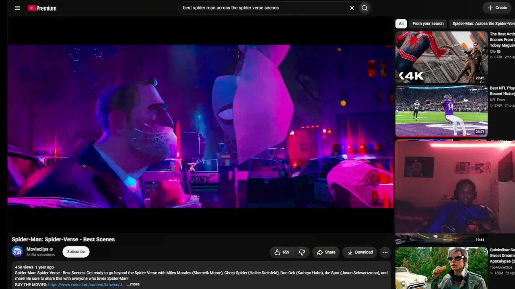This screenshot has height=289, width=515.
Task: Dislike this video
Action: pyautogui.click(x=302, y=252)
